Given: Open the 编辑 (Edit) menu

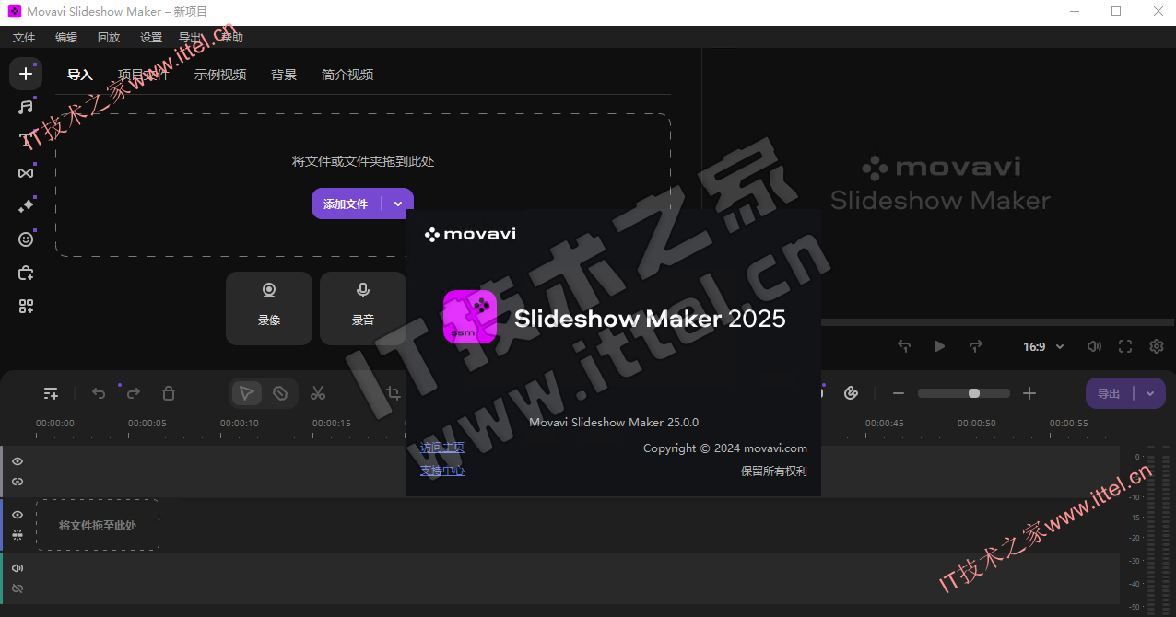Looking at the screenshot, I should [66, 38].
